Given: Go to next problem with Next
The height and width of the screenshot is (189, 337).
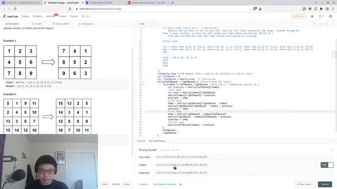Looking at the screenshot, I should (x=127, y=184).
